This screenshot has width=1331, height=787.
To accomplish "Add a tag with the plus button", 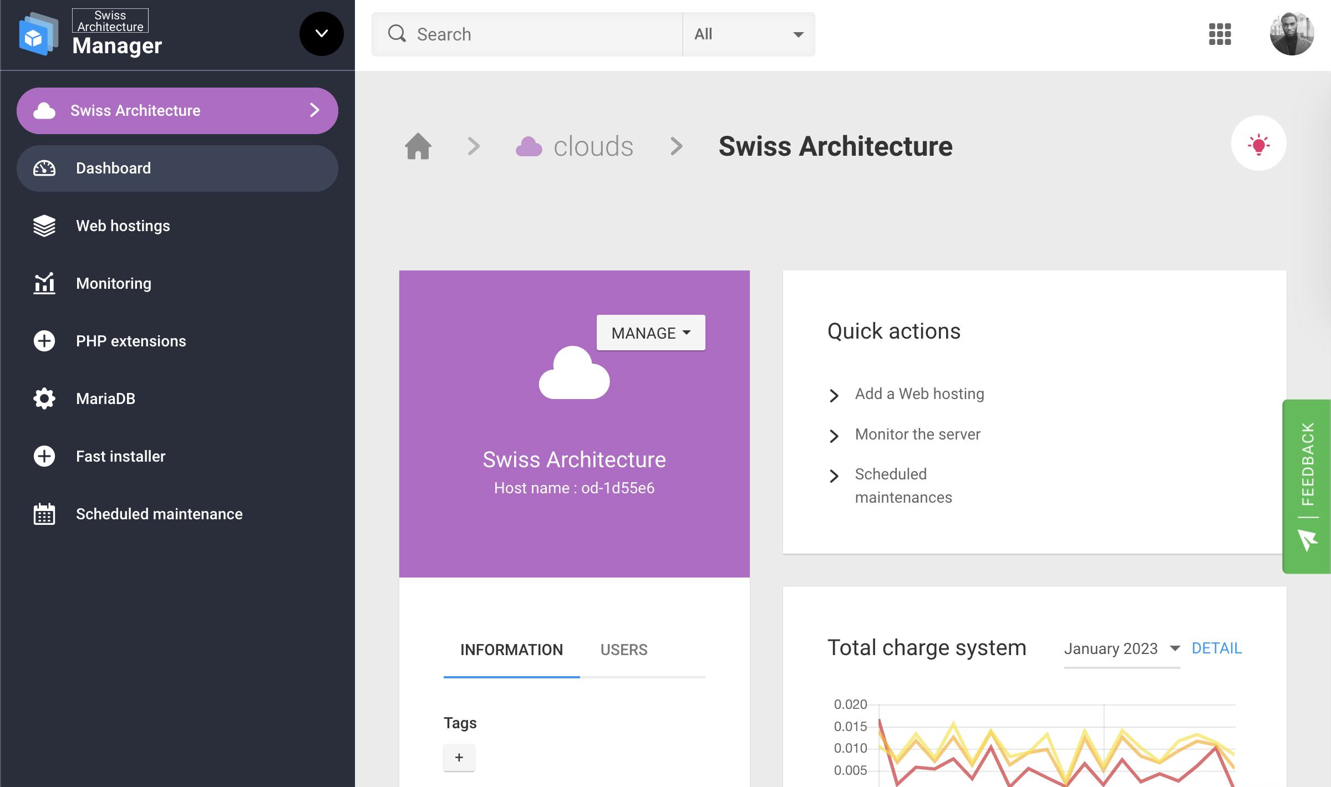I will pos(459,757).
